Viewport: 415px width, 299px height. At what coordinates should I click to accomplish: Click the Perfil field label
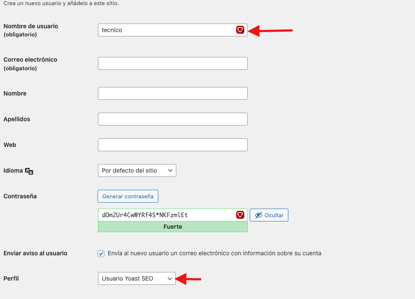[x=11, y=278]
